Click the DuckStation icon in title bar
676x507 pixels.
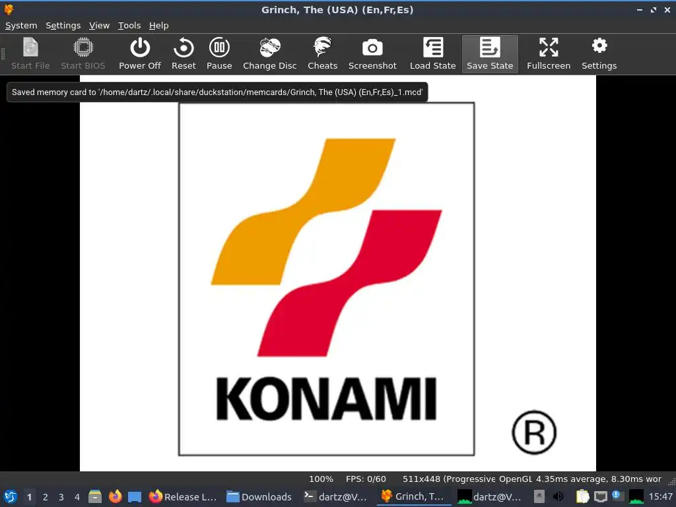point(9,9)
